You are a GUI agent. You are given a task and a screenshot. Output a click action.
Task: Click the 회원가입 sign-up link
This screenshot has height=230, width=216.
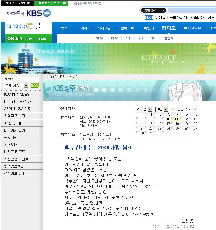pyautogui.click(x=25, y=3)
